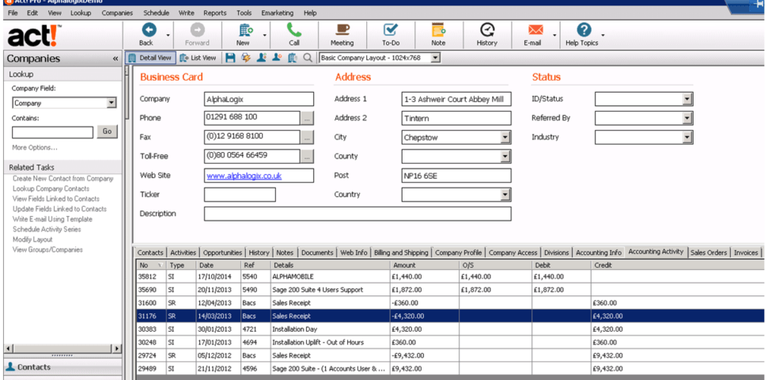Open the Help Topics dropdown arrow

coord(603,36)
